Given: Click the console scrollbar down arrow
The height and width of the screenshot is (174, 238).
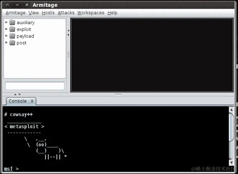Looking at the screenshot, I should pos(232,163).
